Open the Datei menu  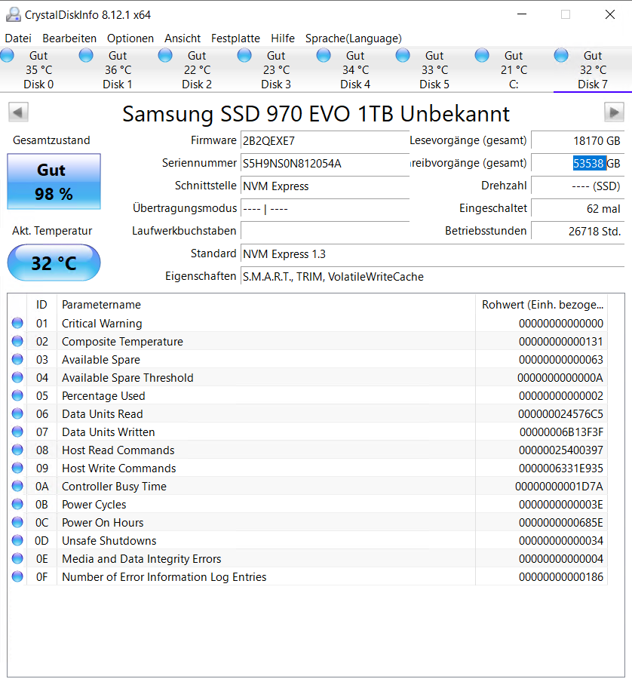pyautogui.click(x=18, y=38)
